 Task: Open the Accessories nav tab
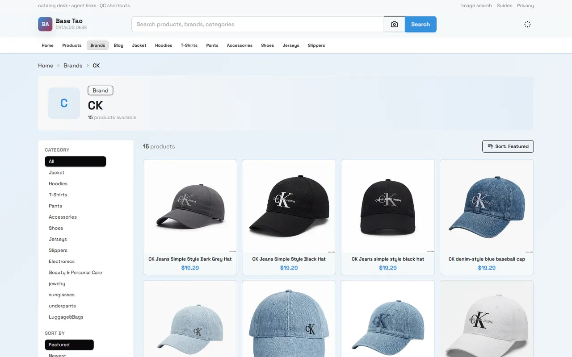click(x=240, y=46)
